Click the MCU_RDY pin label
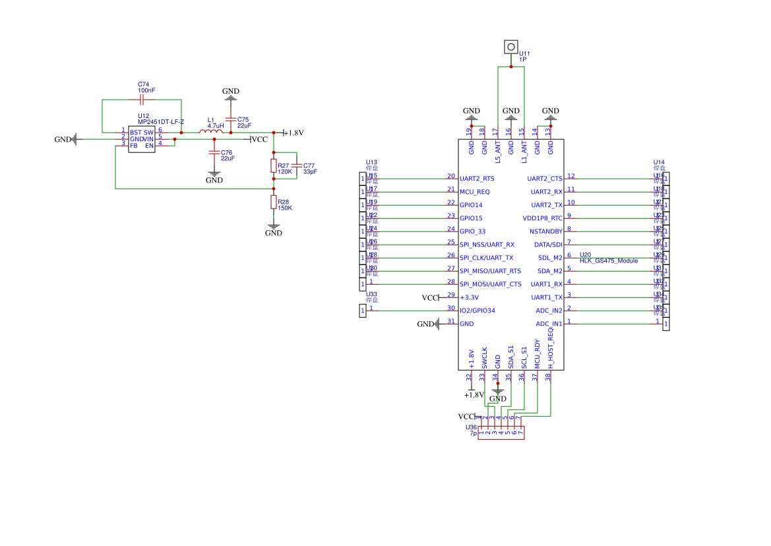The image size is (771, 546). [538, 354]
